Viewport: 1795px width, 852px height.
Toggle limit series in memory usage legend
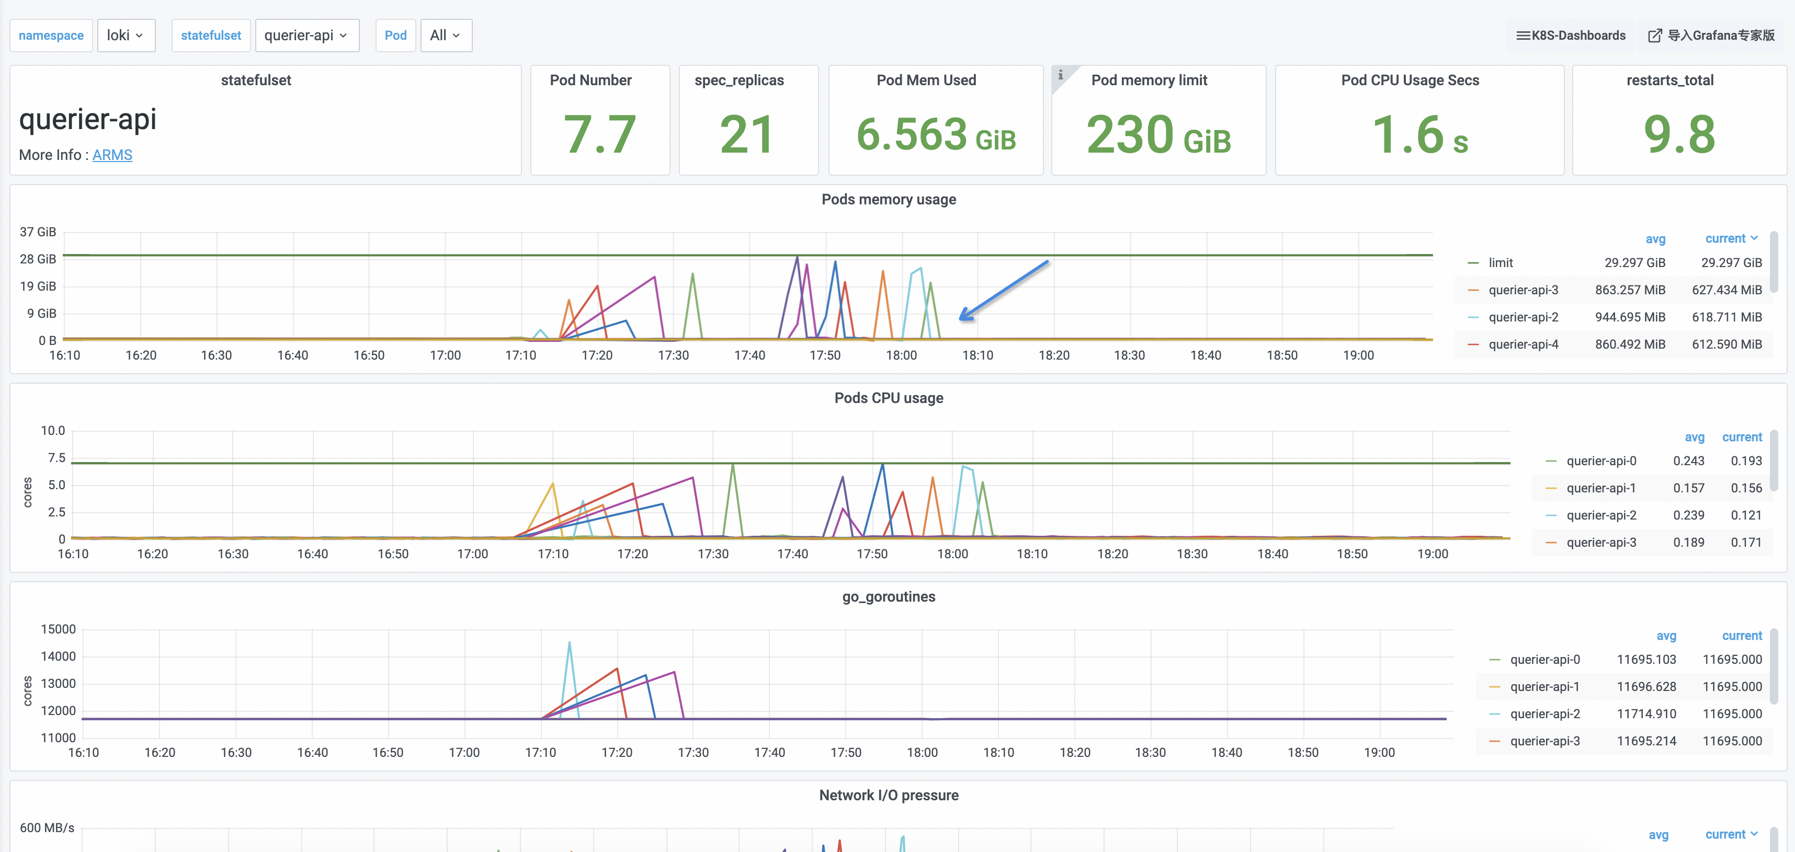click(1500, 262)
